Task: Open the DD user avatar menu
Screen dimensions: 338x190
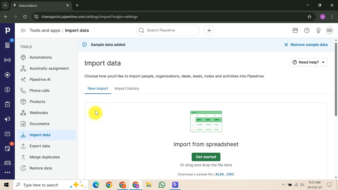Action: 330,30
